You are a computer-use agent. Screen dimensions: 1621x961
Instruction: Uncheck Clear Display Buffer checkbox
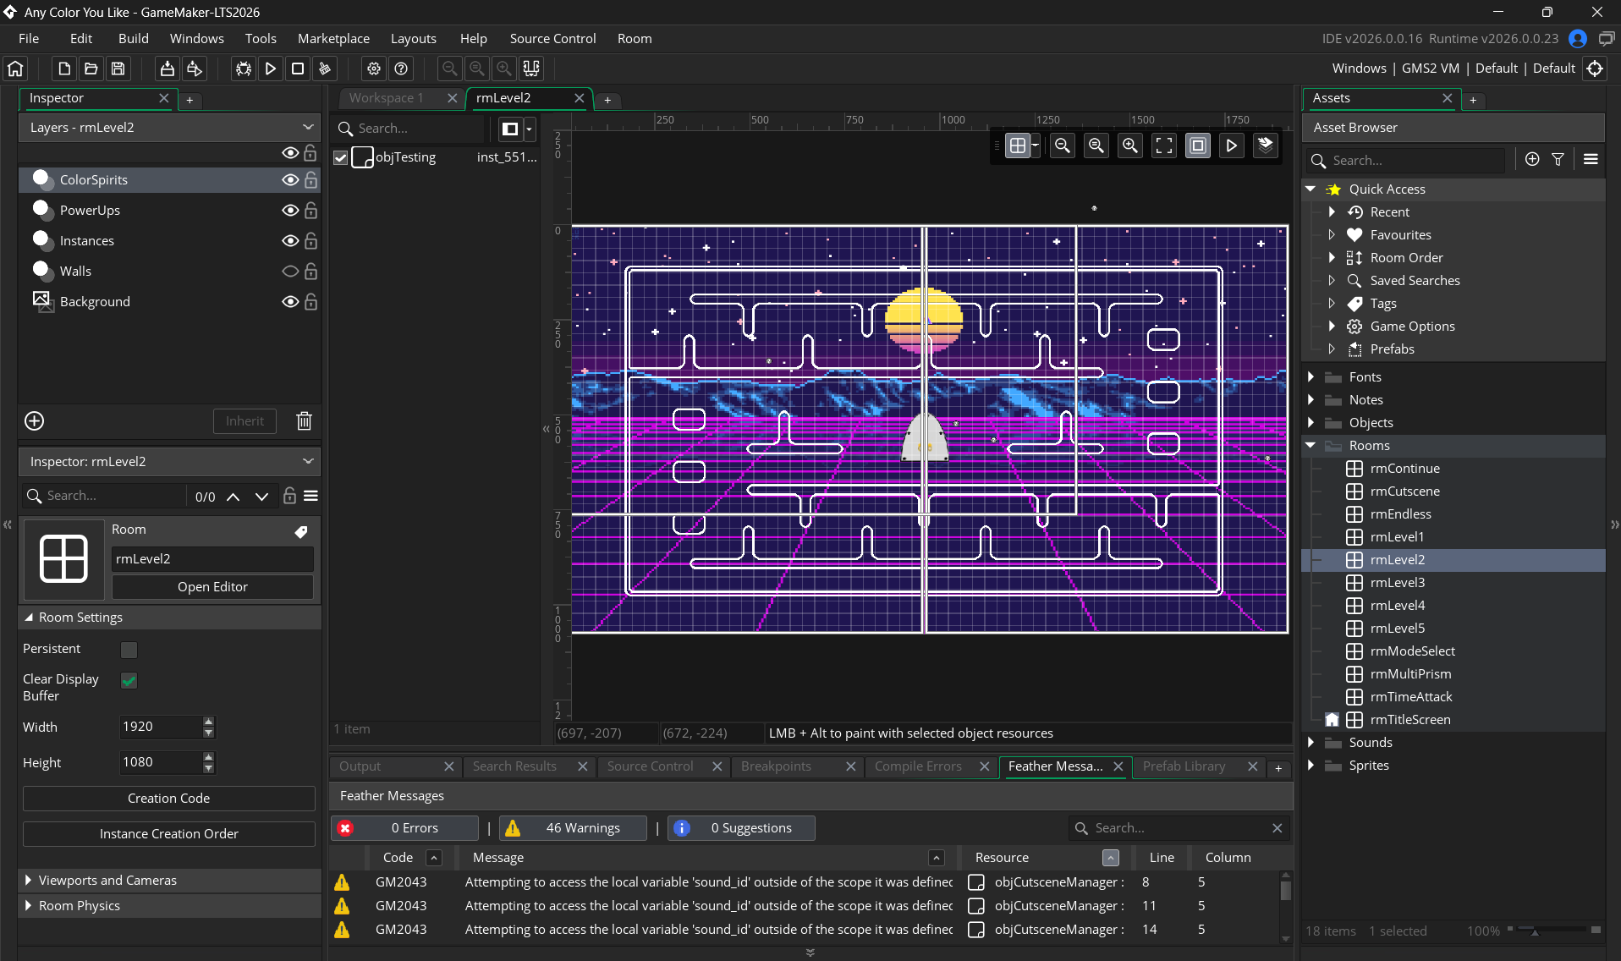[x=129, y=680]
